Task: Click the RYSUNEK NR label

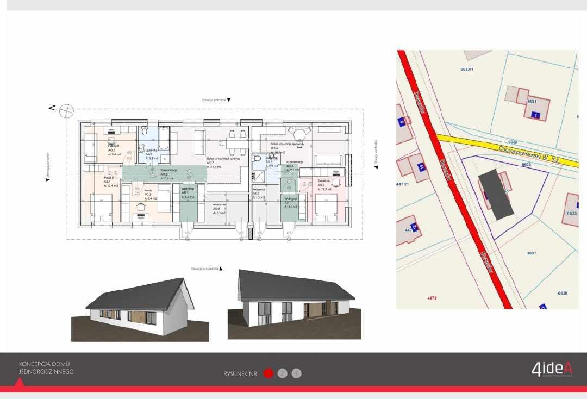Action: click(240, 373)
